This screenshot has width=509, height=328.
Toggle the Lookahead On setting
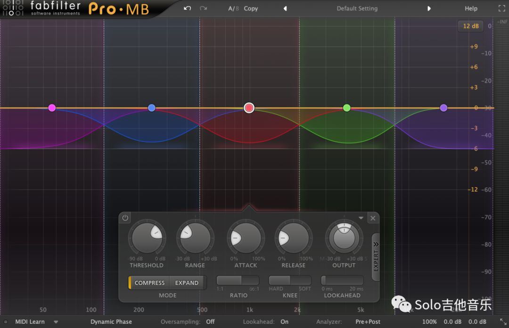point(284,322)
